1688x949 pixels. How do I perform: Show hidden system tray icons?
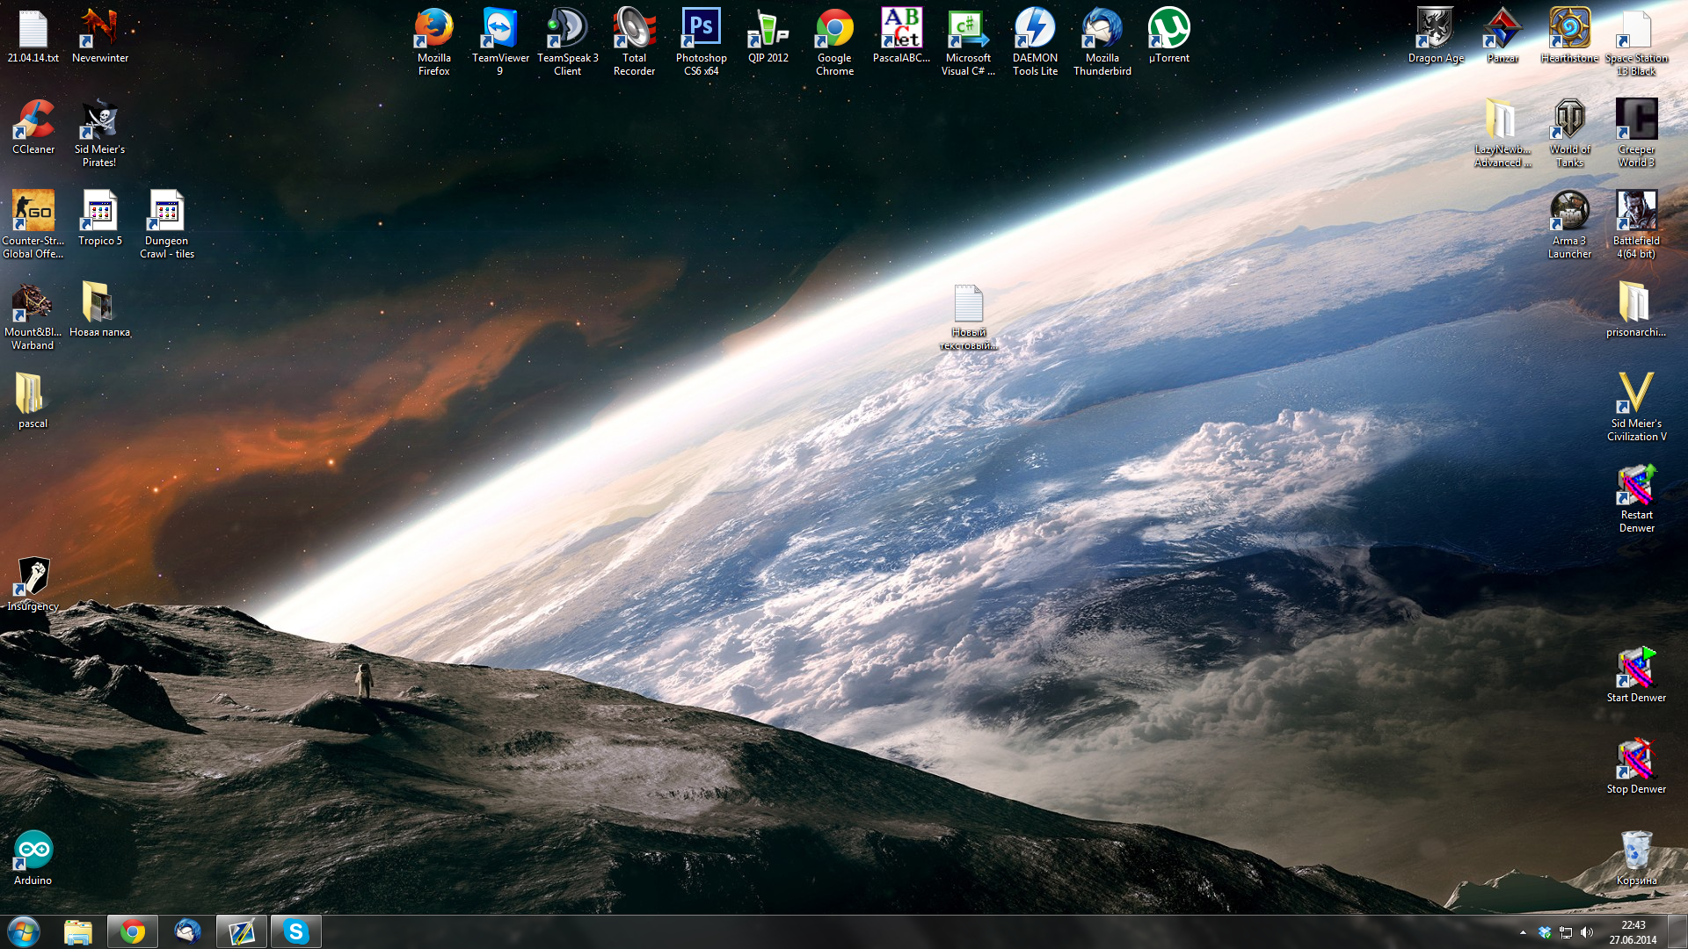[1523, 932]
